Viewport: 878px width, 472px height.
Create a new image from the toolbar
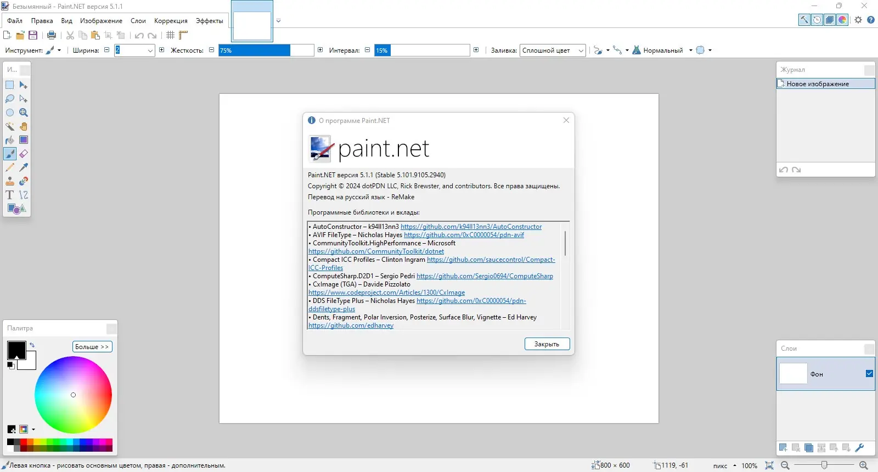7,35
